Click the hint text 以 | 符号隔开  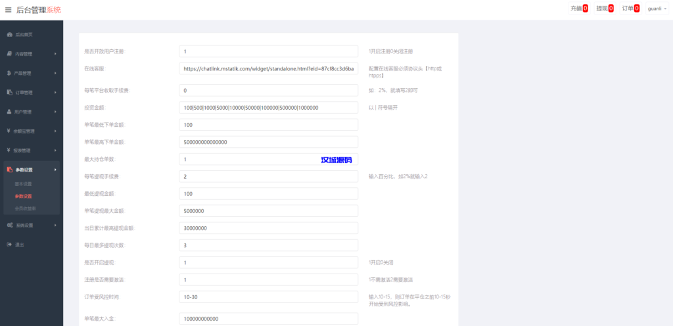[383, 108]
